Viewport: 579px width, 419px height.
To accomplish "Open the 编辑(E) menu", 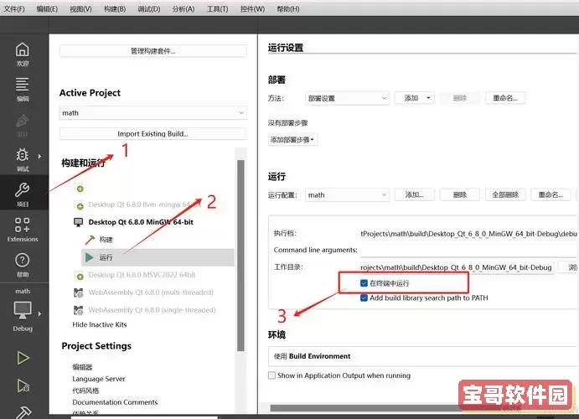I will coord(47,9).
